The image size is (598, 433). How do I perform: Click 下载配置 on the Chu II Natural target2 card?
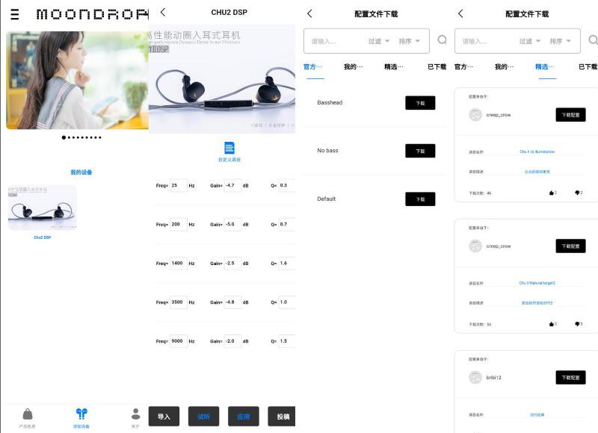click(x=570, y=246)
